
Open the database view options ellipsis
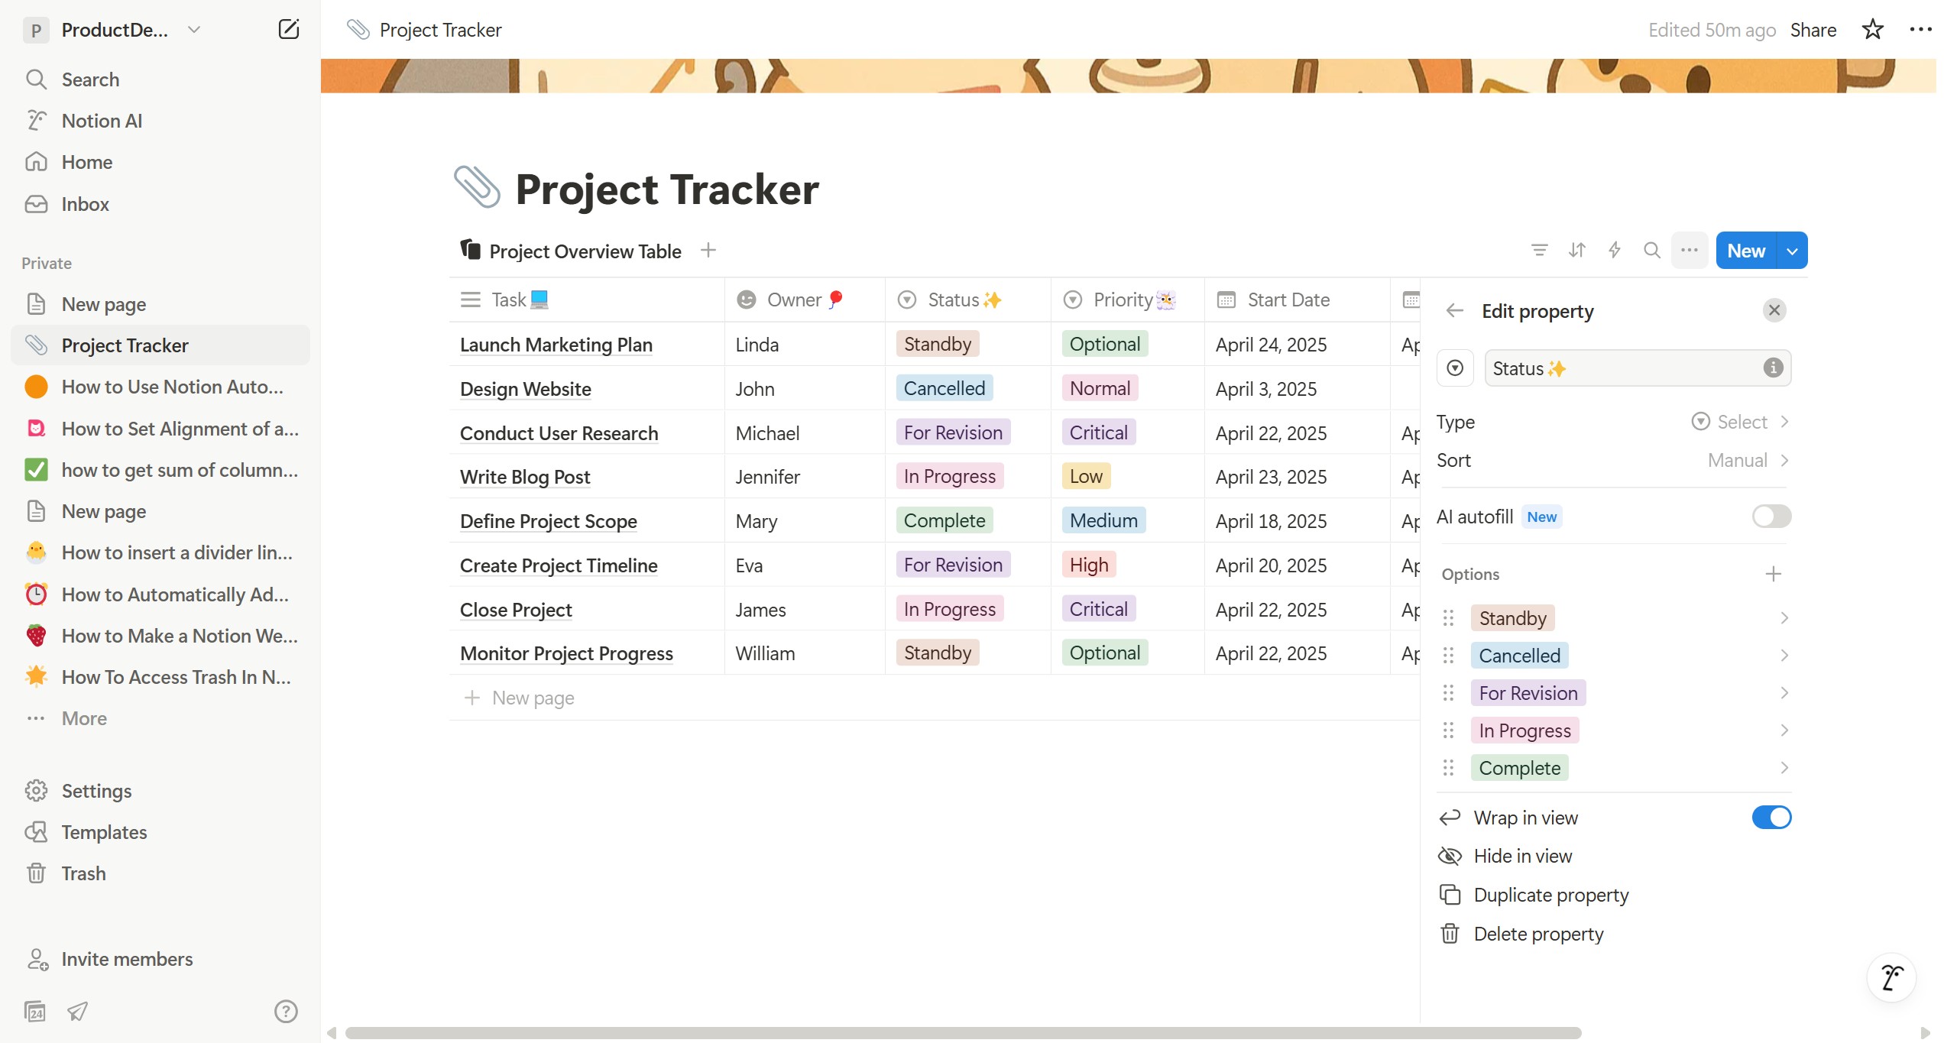[x=1689, y=250]
